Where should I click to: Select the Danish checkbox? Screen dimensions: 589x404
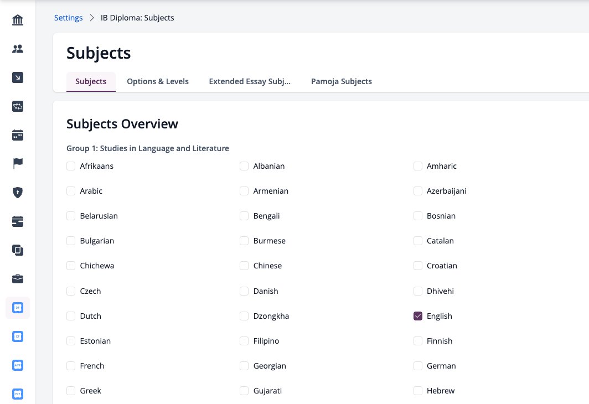[244, 291]
